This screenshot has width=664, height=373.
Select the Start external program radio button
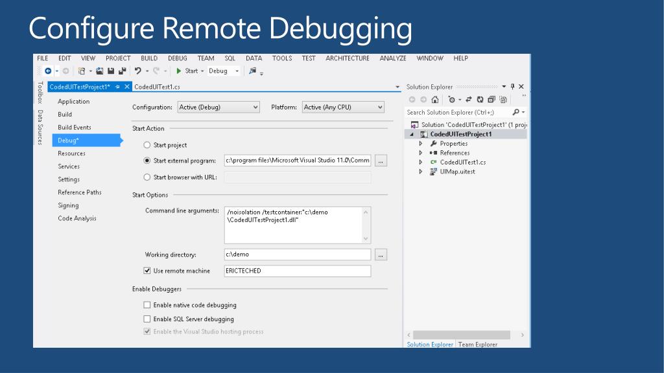(x=147, y=161)
